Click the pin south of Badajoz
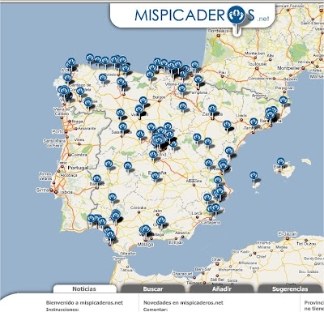The height and width of the screenshot is (312, 324). [113, 198]
